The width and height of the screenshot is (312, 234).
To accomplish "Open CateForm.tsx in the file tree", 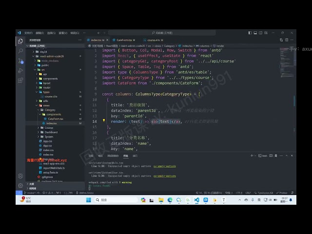I will point(56,119).
